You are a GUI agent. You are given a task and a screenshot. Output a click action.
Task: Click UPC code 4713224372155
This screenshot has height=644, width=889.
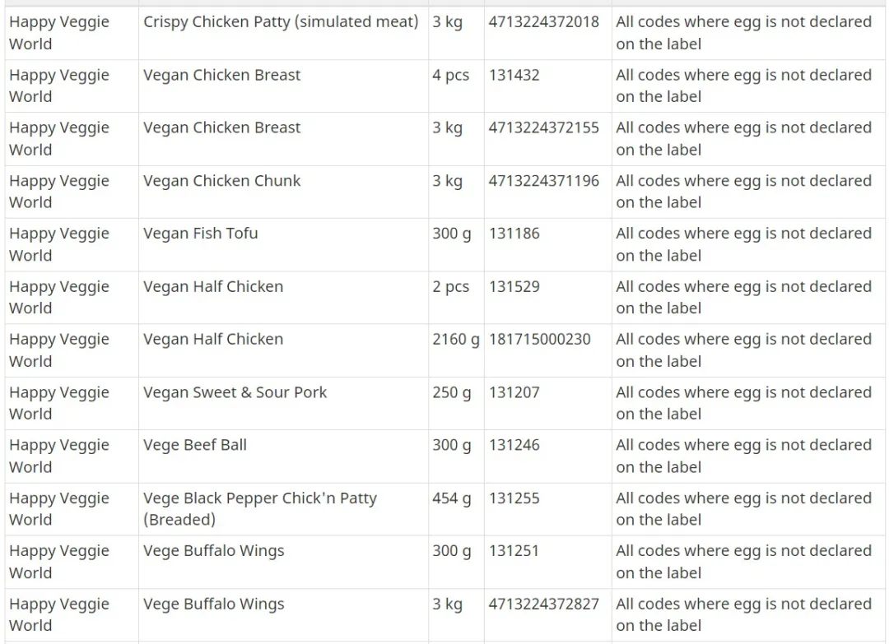[x=544, y=128]
